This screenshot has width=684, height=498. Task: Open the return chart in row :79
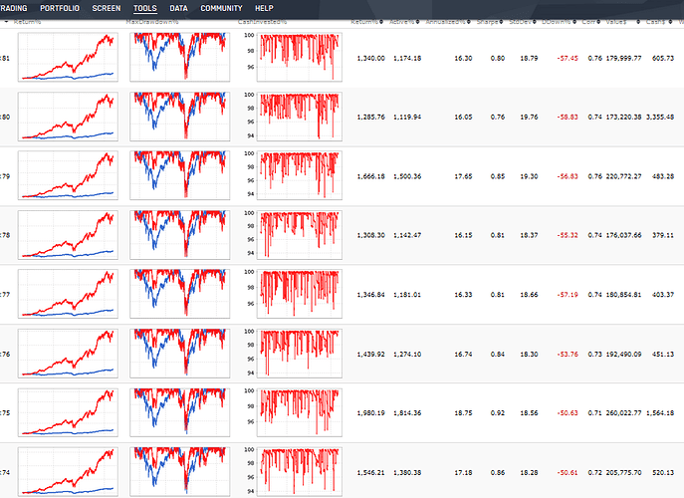(x=68, y=175)
